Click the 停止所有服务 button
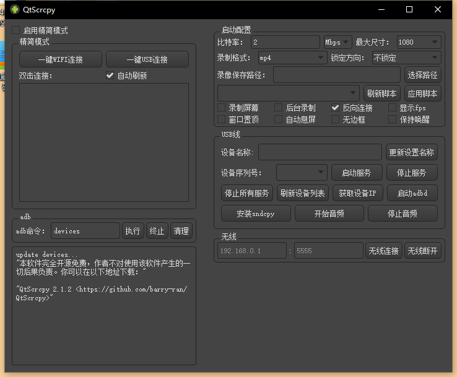The image size is (457, 377). (247, 193)
